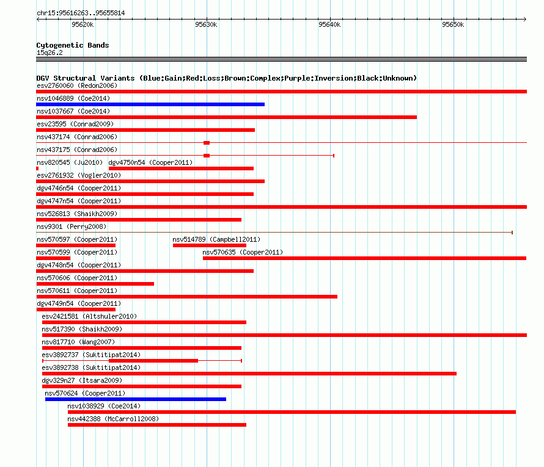This screenshot has height=467, width=544.
Task: Click the dgv4747n54 (Cooper2011) label
Action: [x=79, y=201]
